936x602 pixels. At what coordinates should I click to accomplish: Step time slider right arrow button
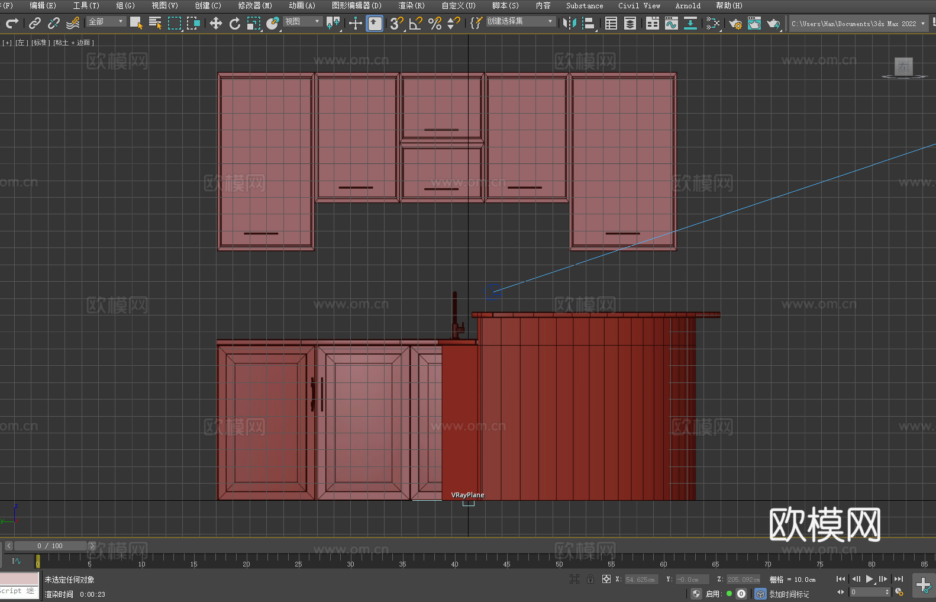pyautogui.click(x=92, y=546)
